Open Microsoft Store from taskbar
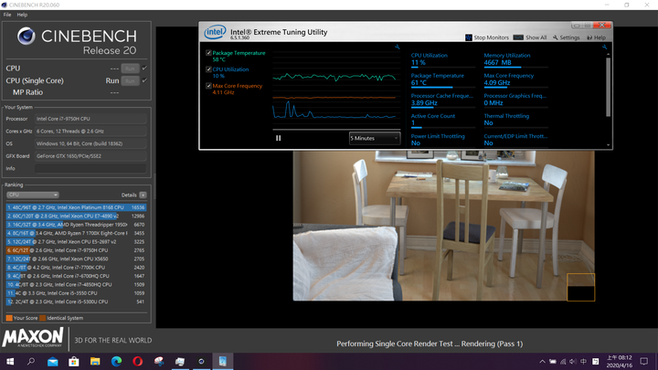 [x=74, y=361]
